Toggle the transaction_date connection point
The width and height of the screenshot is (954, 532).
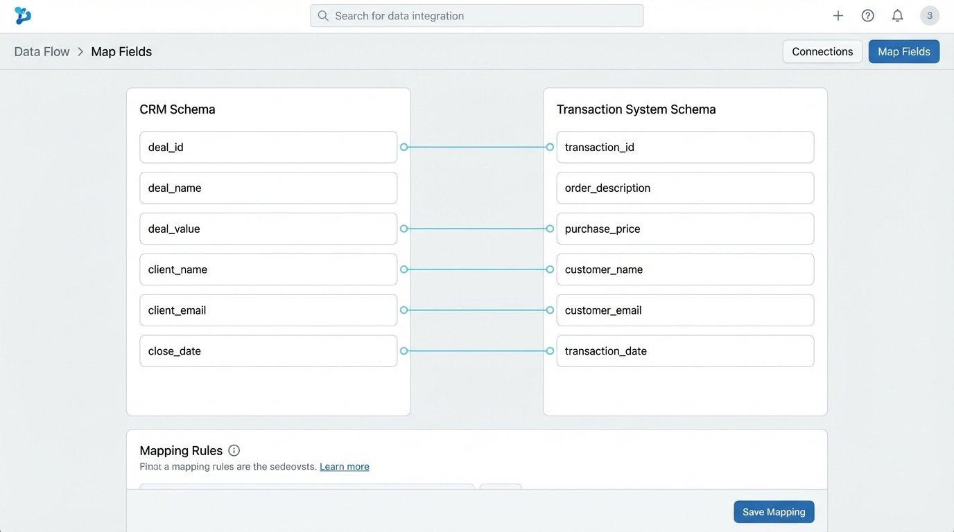tap(550, 351)
